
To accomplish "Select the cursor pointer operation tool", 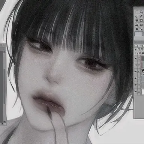I will point(141,29).
